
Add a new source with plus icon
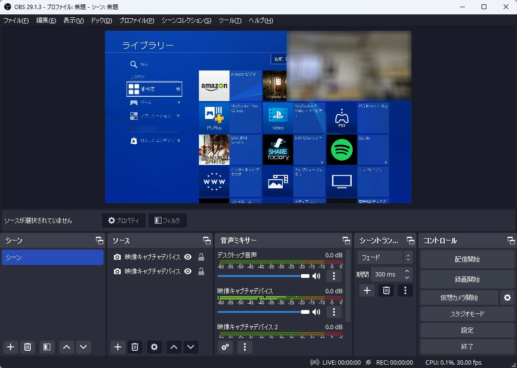click(x=118, y=347)
